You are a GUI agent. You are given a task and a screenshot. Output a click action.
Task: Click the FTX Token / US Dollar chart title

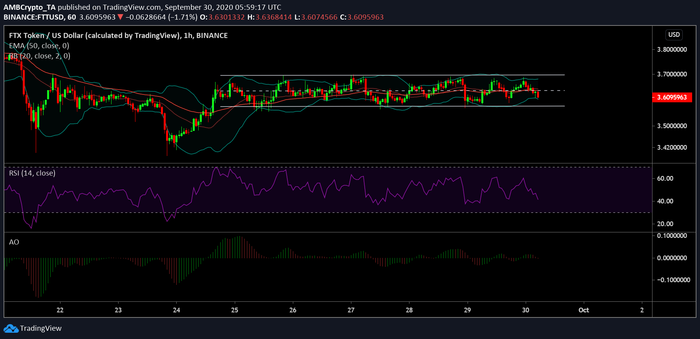(118, 36)
